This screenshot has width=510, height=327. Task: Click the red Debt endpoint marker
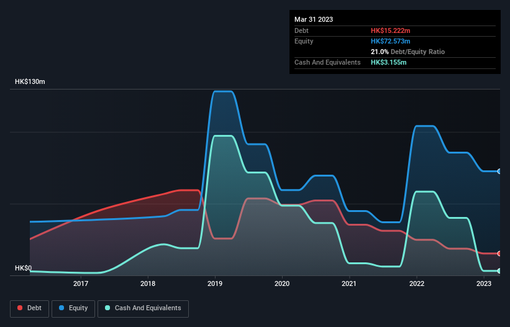pyautogui.click(x=499, y=254)
